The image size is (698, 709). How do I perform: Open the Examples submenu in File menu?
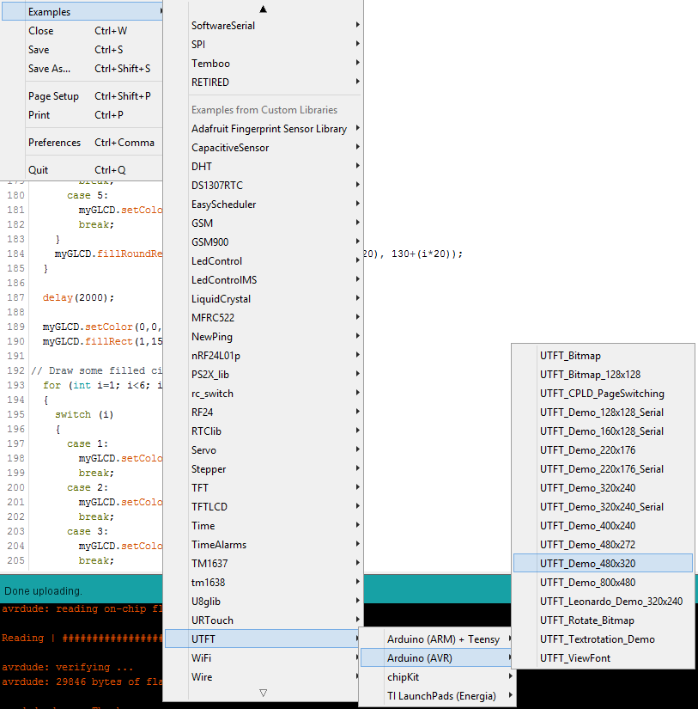click(x=82, y=12)
